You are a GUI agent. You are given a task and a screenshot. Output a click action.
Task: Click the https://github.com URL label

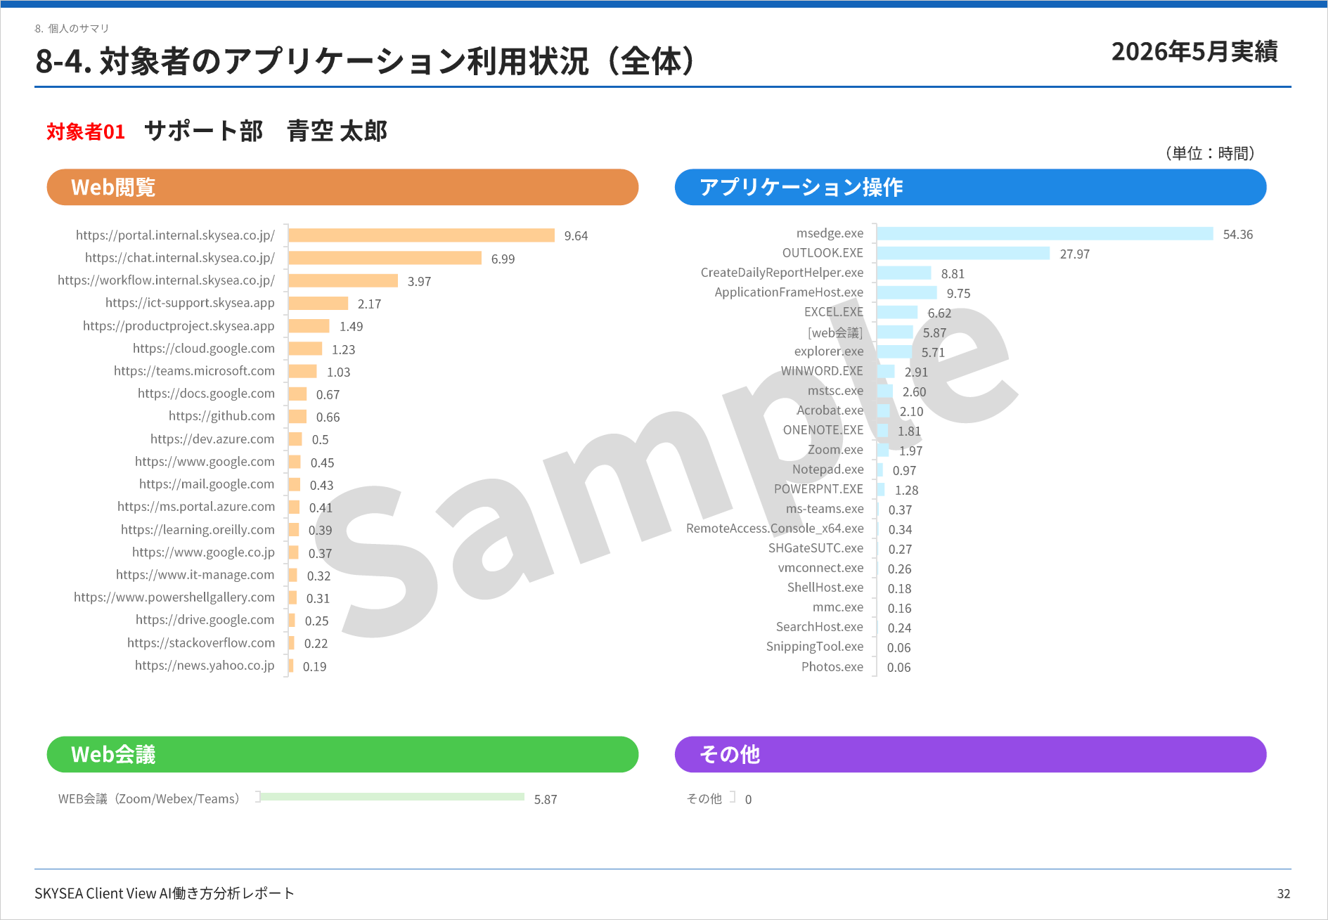click(221, 416)
